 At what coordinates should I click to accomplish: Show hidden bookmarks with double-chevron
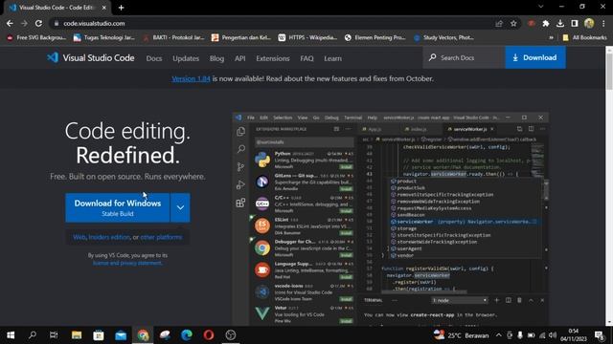point(552,38)
